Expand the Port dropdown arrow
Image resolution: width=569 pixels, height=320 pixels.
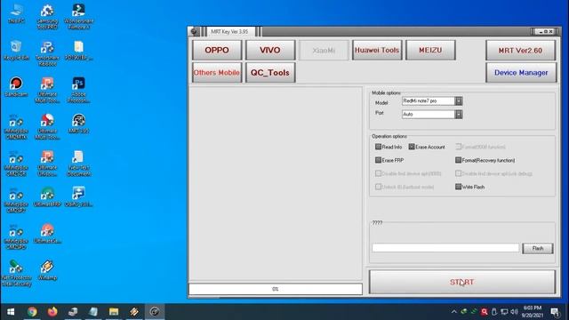point(459,115)
